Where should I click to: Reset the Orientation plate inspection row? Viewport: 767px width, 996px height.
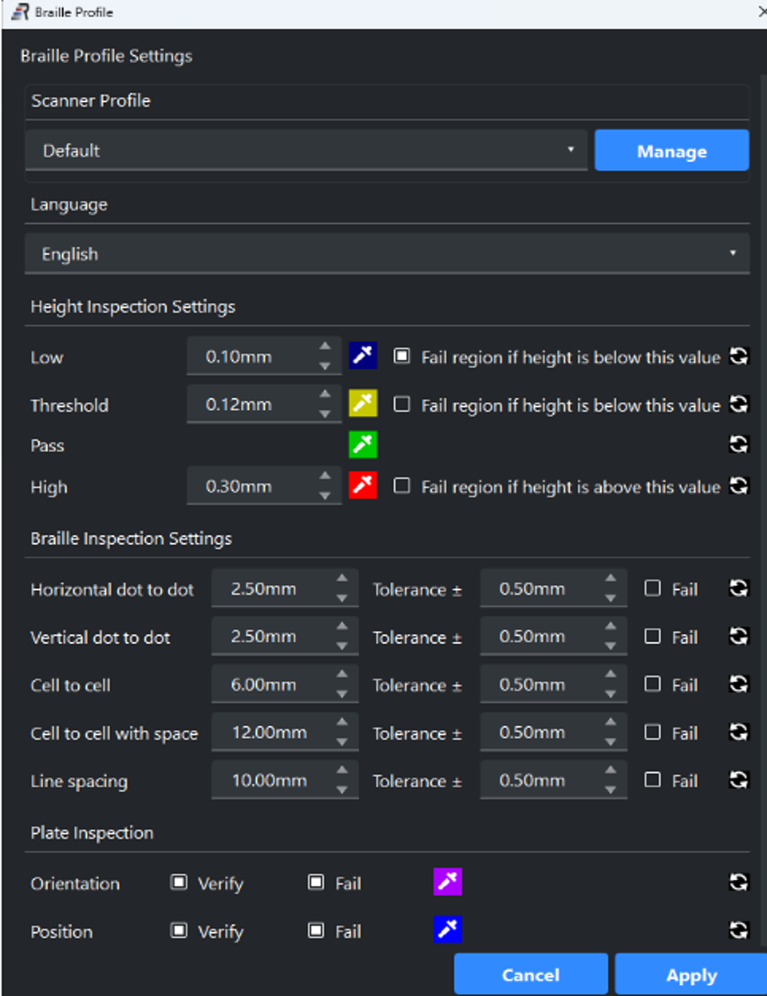click(739, 882)
